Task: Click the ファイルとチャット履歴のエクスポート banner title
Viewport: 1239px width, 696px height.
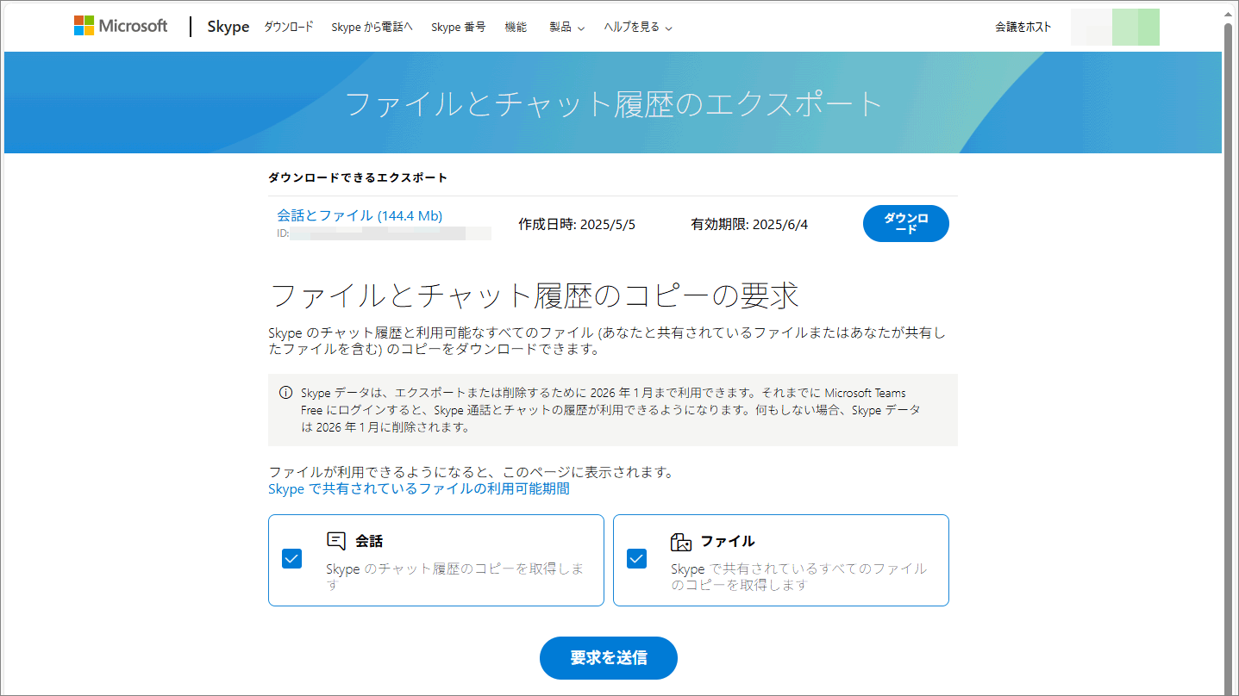Action: (x=614, y=103)
